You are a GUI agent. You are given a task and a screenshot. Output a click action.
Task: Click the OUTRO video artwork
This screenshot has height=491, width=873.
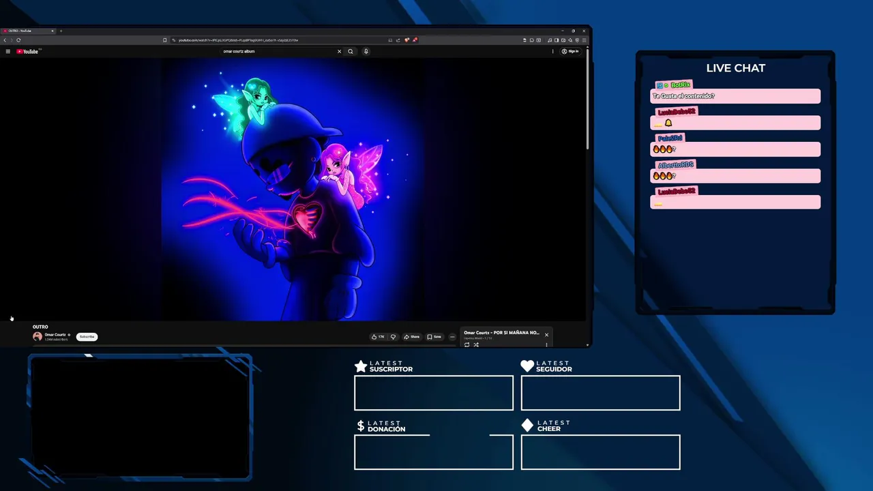point(293,189)
